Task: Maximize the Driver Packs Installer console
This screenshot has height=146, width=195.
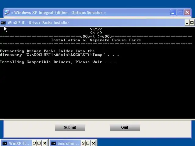Action: click(x=192, y=23)
